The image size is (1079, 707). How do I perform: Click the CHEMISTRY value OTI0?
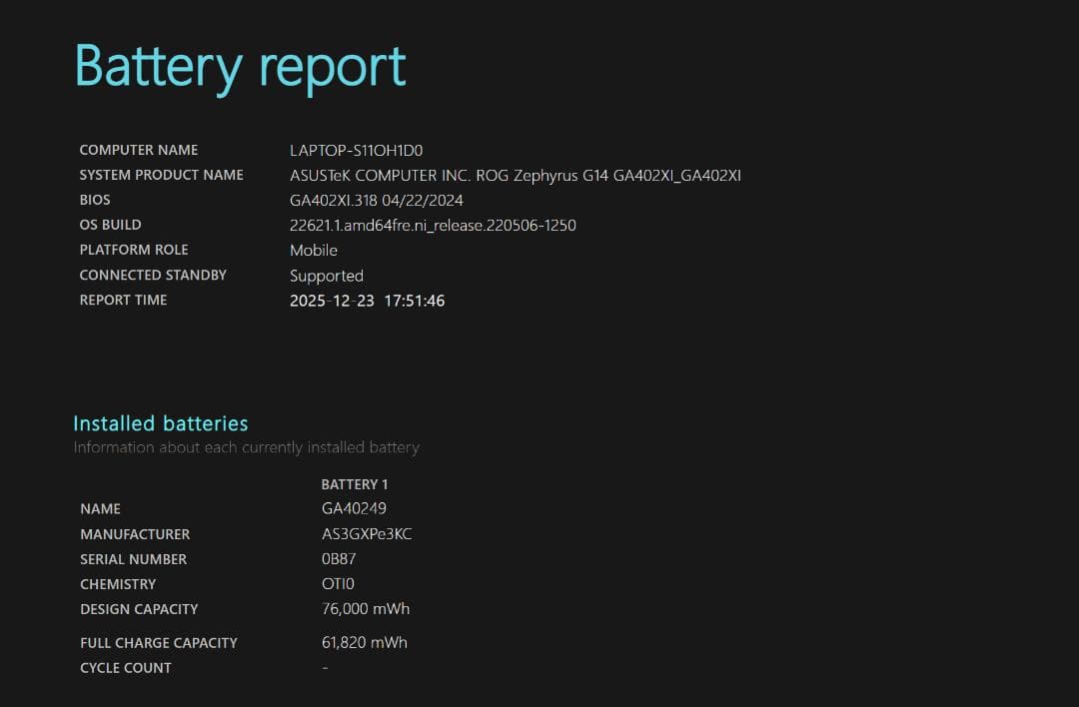(x=339, y=584)
